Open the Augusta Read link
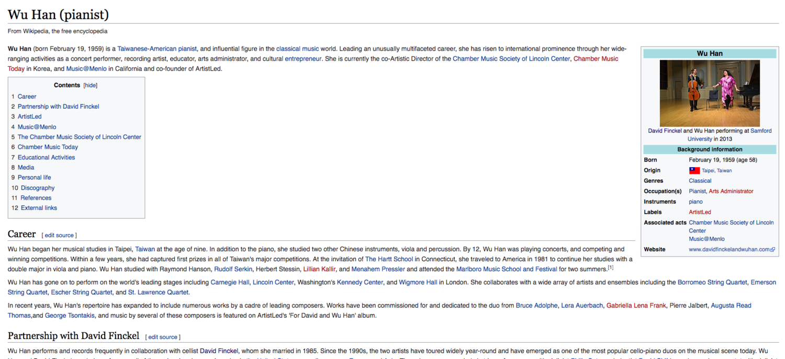The height and width of the screenshot is (359, 785). point(730,306)
